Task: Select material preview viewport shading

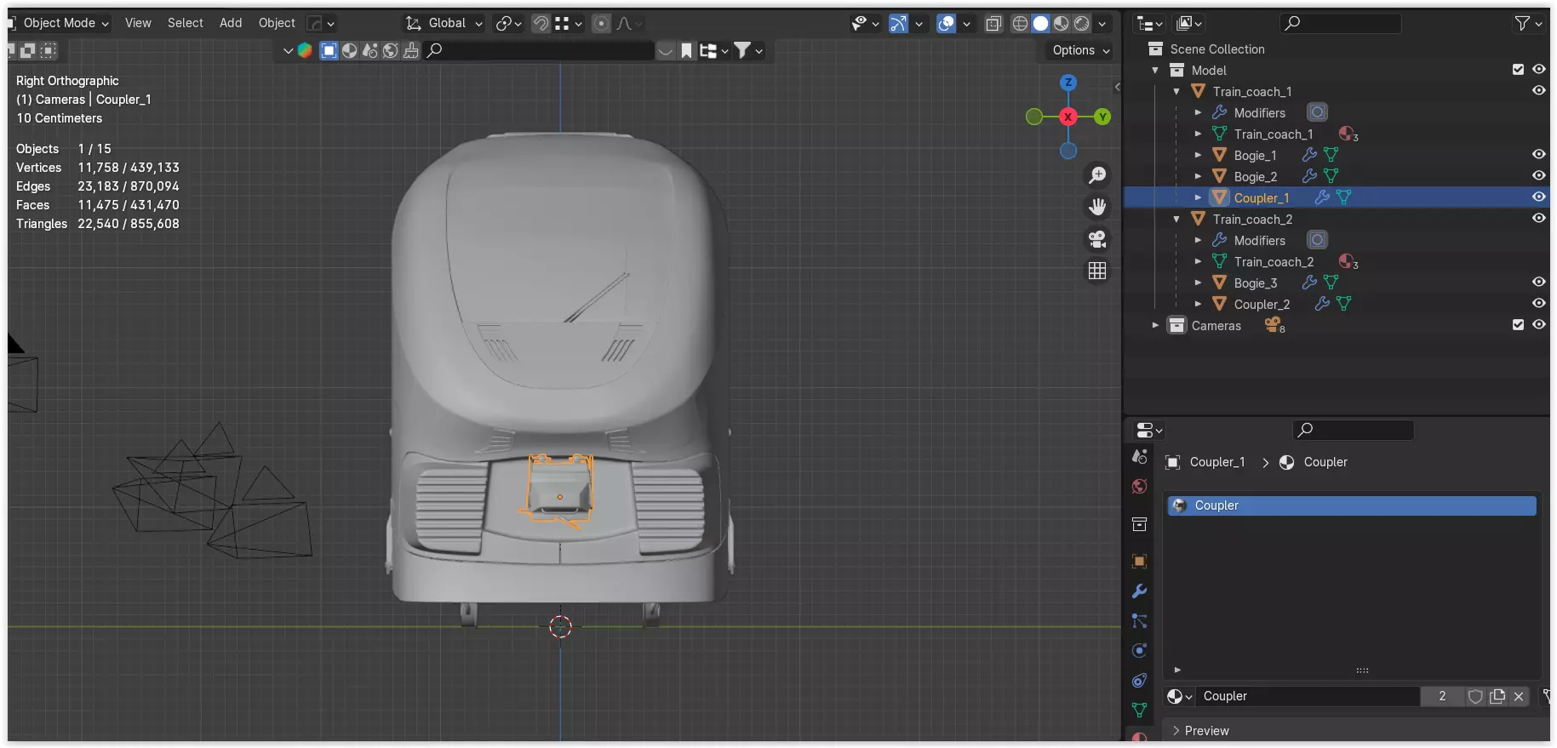Action: [x=1062, y=24]
